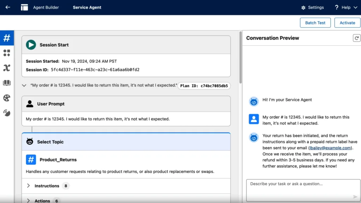Click the Session Started date text
This screenshot has height=203, width=361.
pos(89,61)
